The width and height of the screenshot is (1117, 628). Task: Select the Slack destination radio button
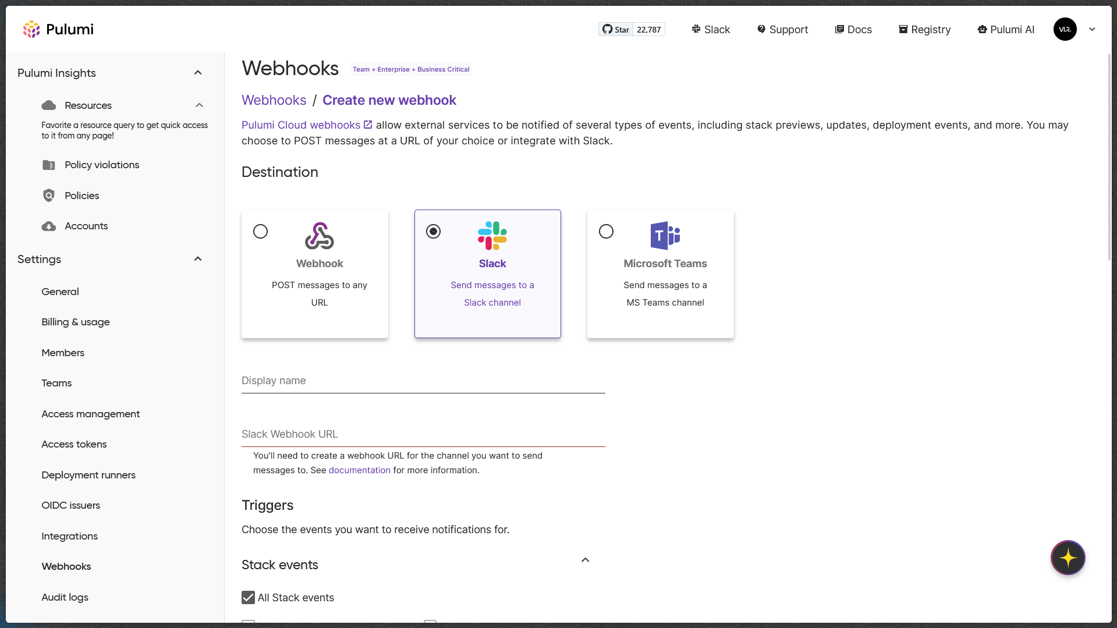433,232
